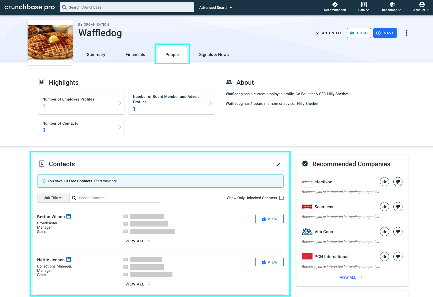The height and width of the screenshot is (297, 433).
Task: Click Nettie Jensen's second email icon
Action: click(x=126, y=267)
